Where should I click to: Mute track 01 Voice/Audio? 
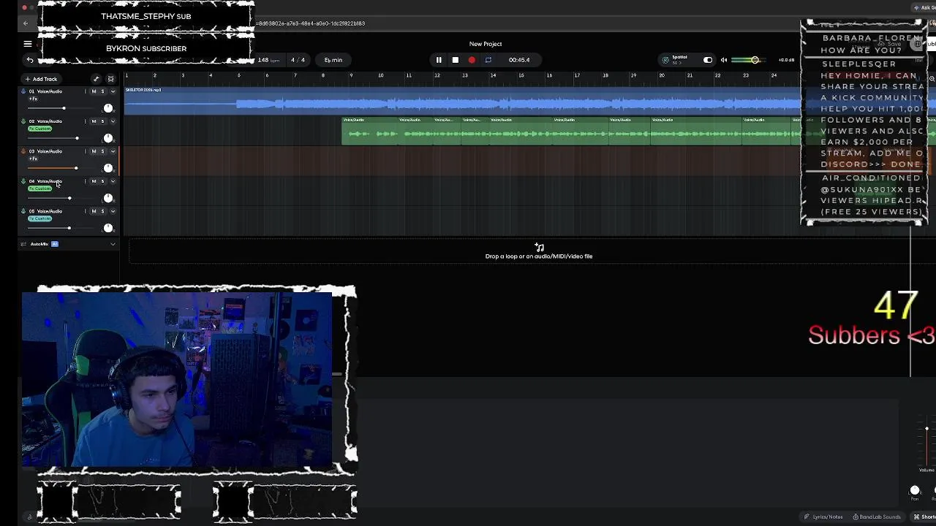(x=94, y=91)
